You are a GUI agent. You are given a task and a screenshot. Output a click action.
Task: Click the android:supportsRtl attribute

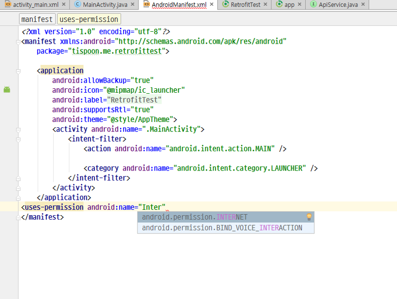pos(89,110)
